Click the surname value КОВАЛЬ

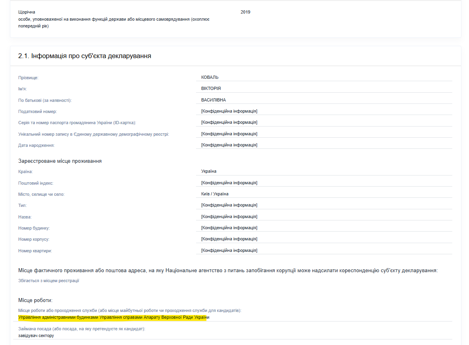[x=210, y=77]
